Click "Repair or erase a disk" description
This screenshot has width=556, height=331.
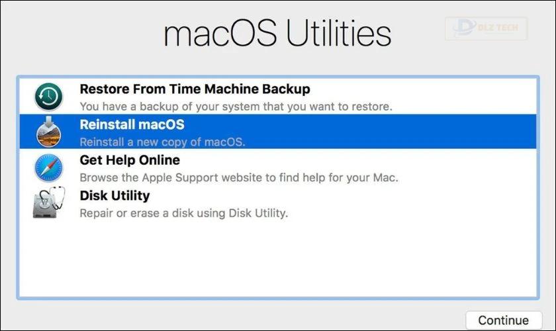(184, 213)
